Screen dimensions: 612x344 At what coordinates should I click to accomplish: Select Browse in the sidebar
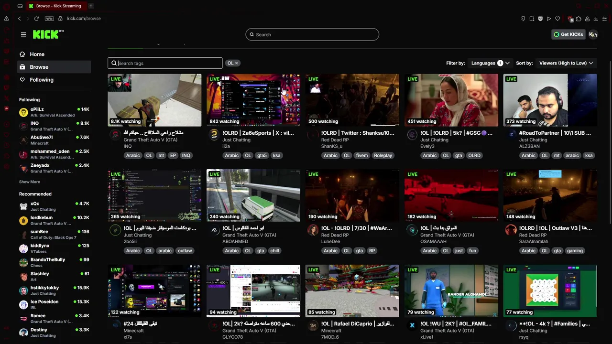tap(54, 67)
